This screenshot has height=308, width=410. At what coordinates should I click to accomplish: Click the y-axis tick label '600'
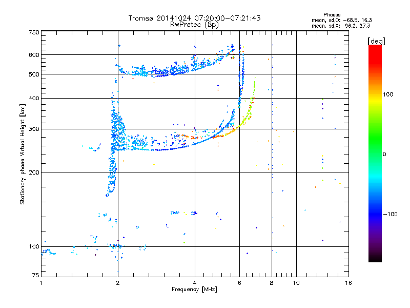click(x=34, y=55)
